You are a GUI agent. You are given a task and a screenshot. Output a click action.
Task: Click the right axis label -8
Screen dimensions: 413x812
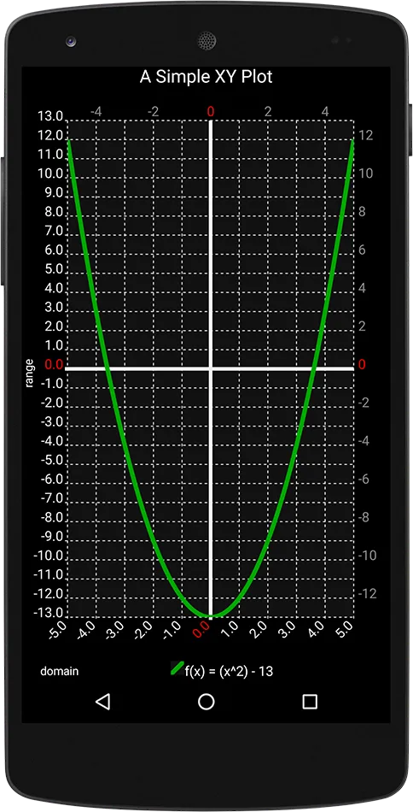(x=364, y=517)
